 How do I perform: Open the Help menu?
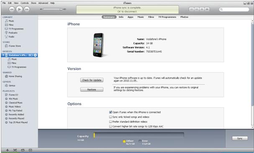(x=52, y=3)
